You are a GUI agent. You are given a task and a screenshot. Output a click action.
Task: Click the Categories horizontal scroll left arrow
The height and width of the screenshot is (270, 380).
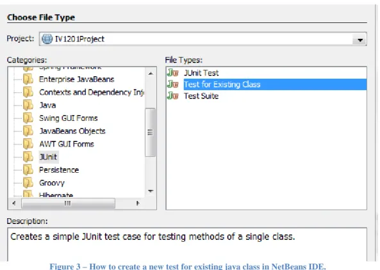pyautogui.click(x=14, y=203)
